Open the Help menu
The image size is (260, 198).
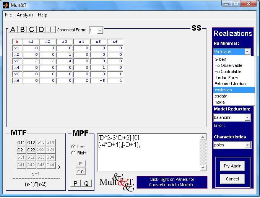coord(42,15)
